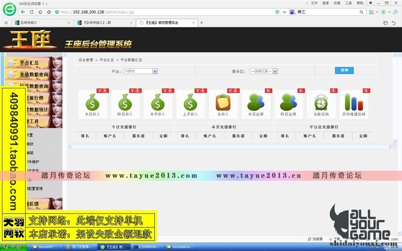Click the 总收入 notepad icon
This screenshot has height=251, width=402.
click(x=223, y=103)
